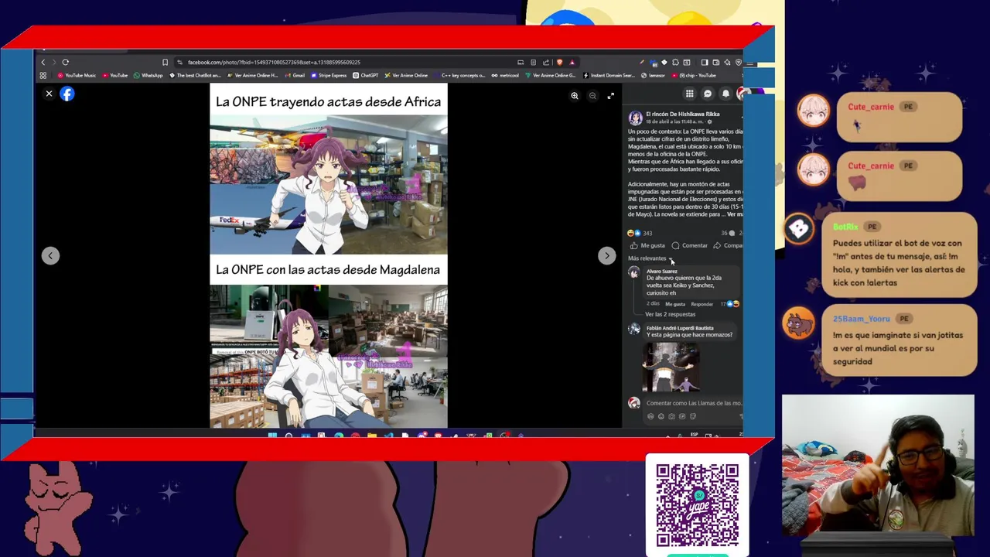Zoom out of the photo

pyautogui.click(x=592, y=96)
